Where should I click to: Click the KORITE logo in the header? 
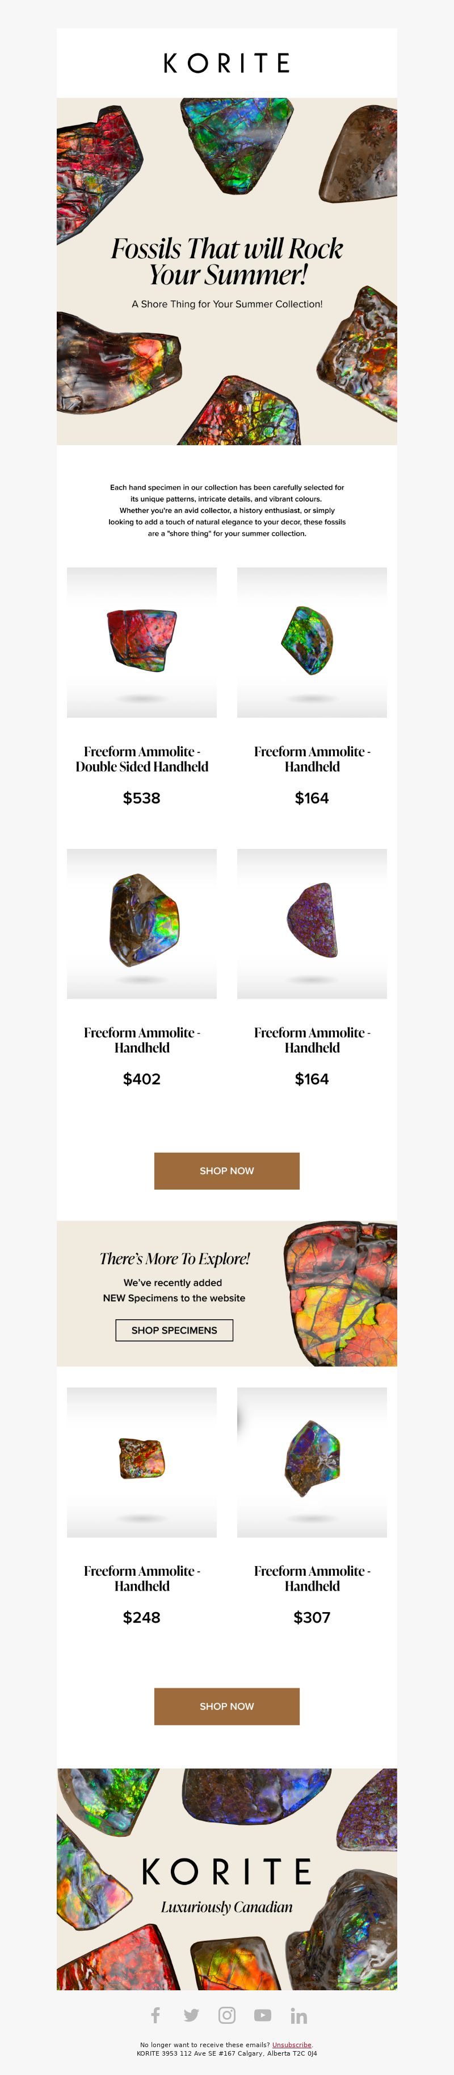(226, 63)
